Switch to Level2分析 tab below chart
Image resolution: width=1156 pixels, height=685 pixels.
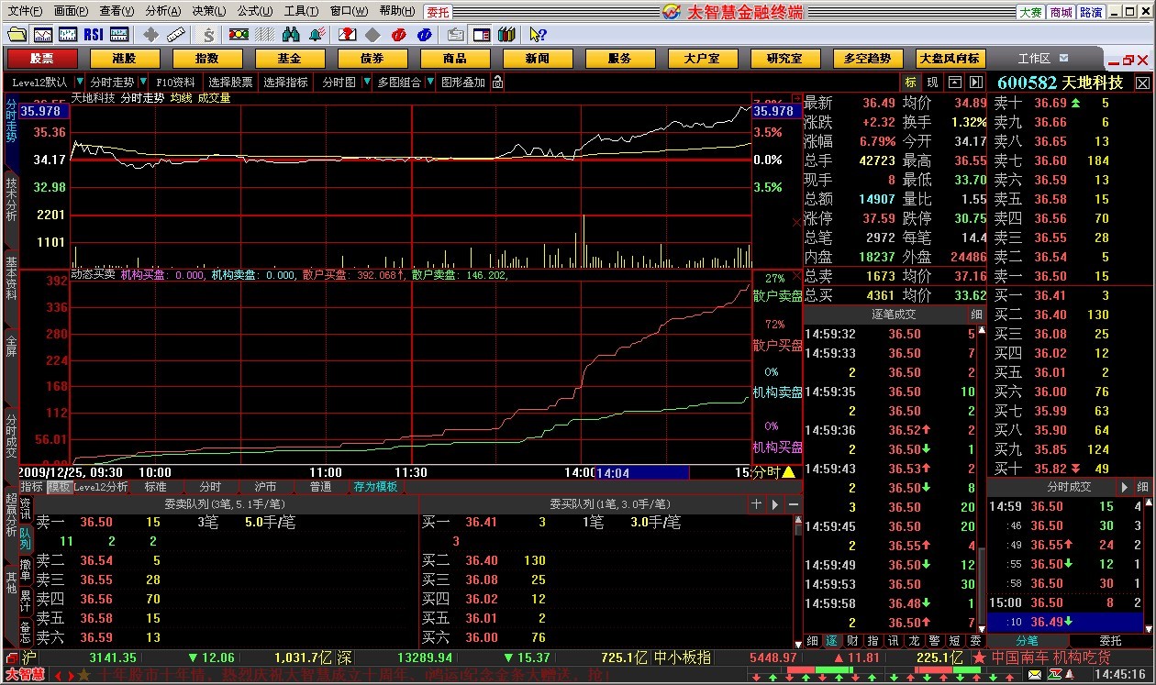click(x=101, y=487)
